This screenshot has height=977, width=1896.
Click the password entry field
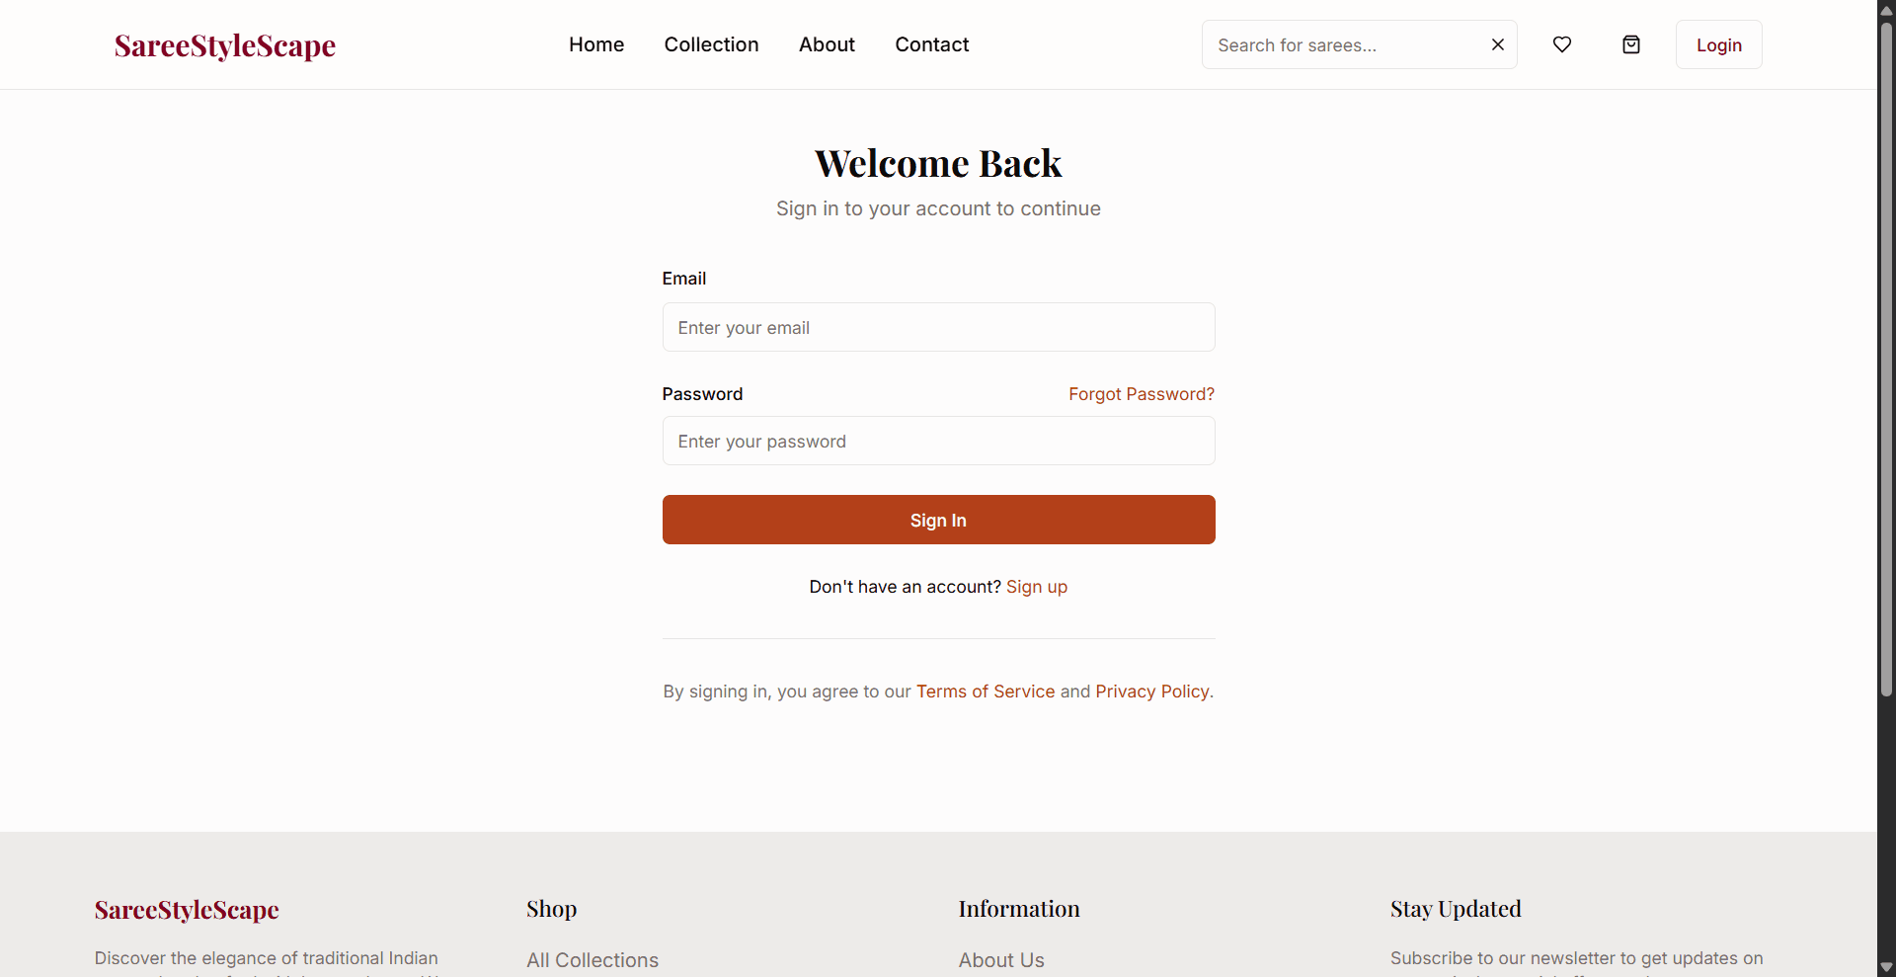(x=937, y=441)
